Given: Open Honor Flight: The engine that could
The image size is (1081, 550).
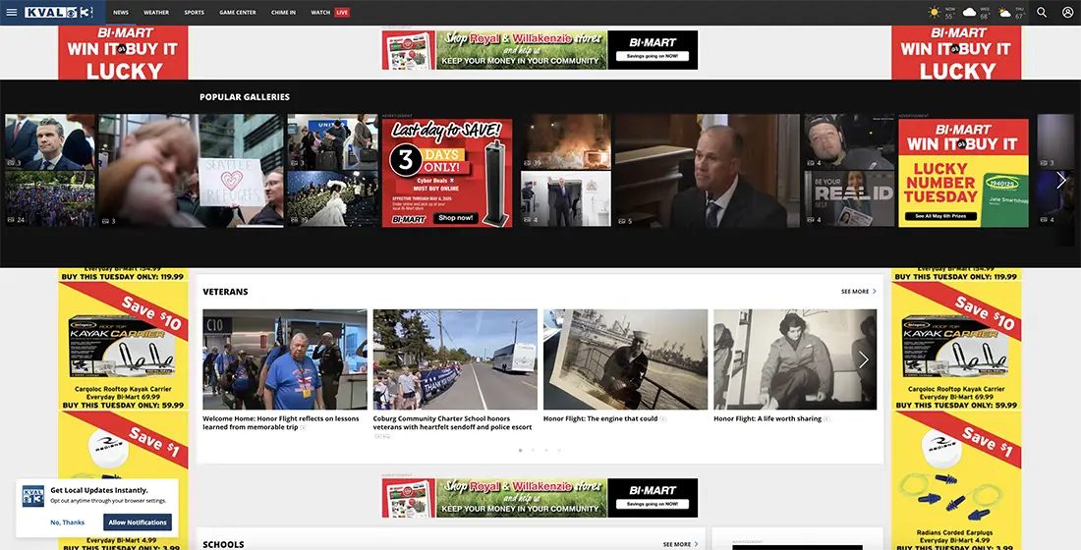Looking at the screenshot, I should tap(599, 418).
